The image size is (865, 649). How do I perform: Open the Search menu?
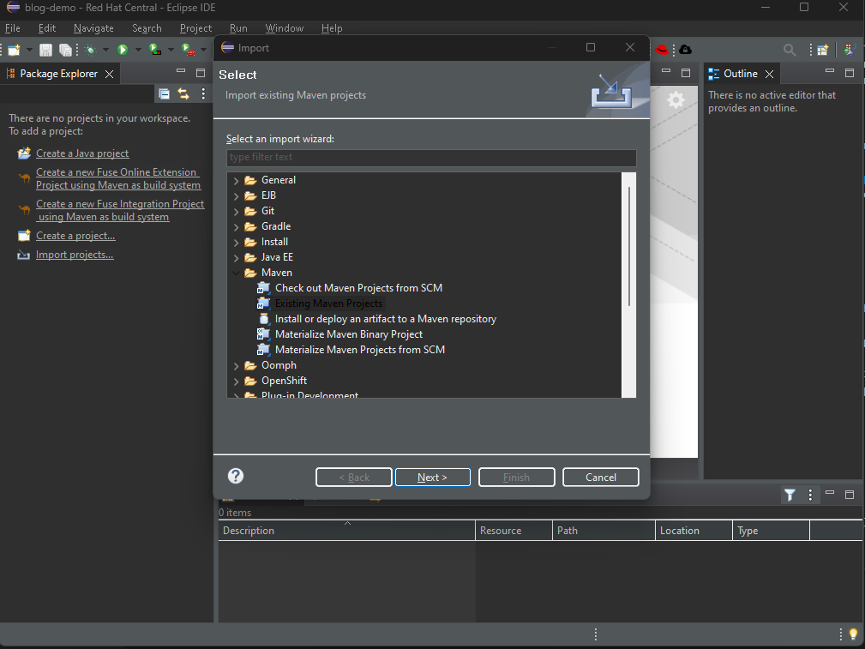pyautogui.click(x=147, y=28)
